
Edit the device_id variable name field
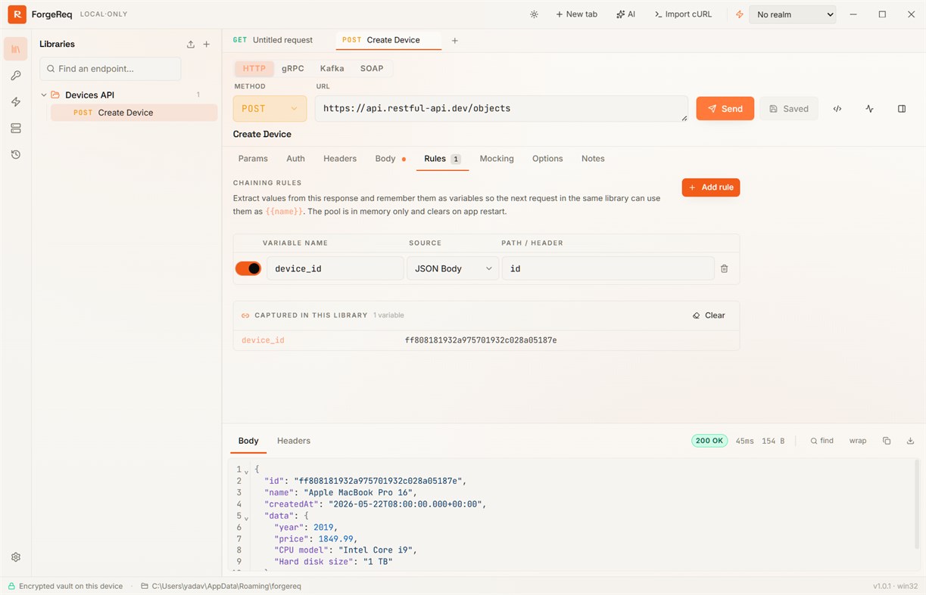pyautogui.click(x=335, y=268)
